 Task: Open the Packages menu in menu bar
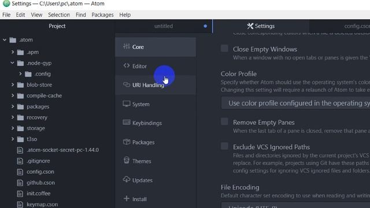(102, 14)
